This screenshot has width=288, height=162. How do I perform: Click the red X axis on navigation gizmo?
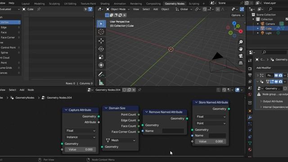[240, 31]
